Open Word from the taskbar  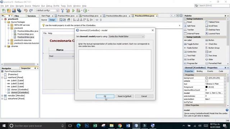128,126
